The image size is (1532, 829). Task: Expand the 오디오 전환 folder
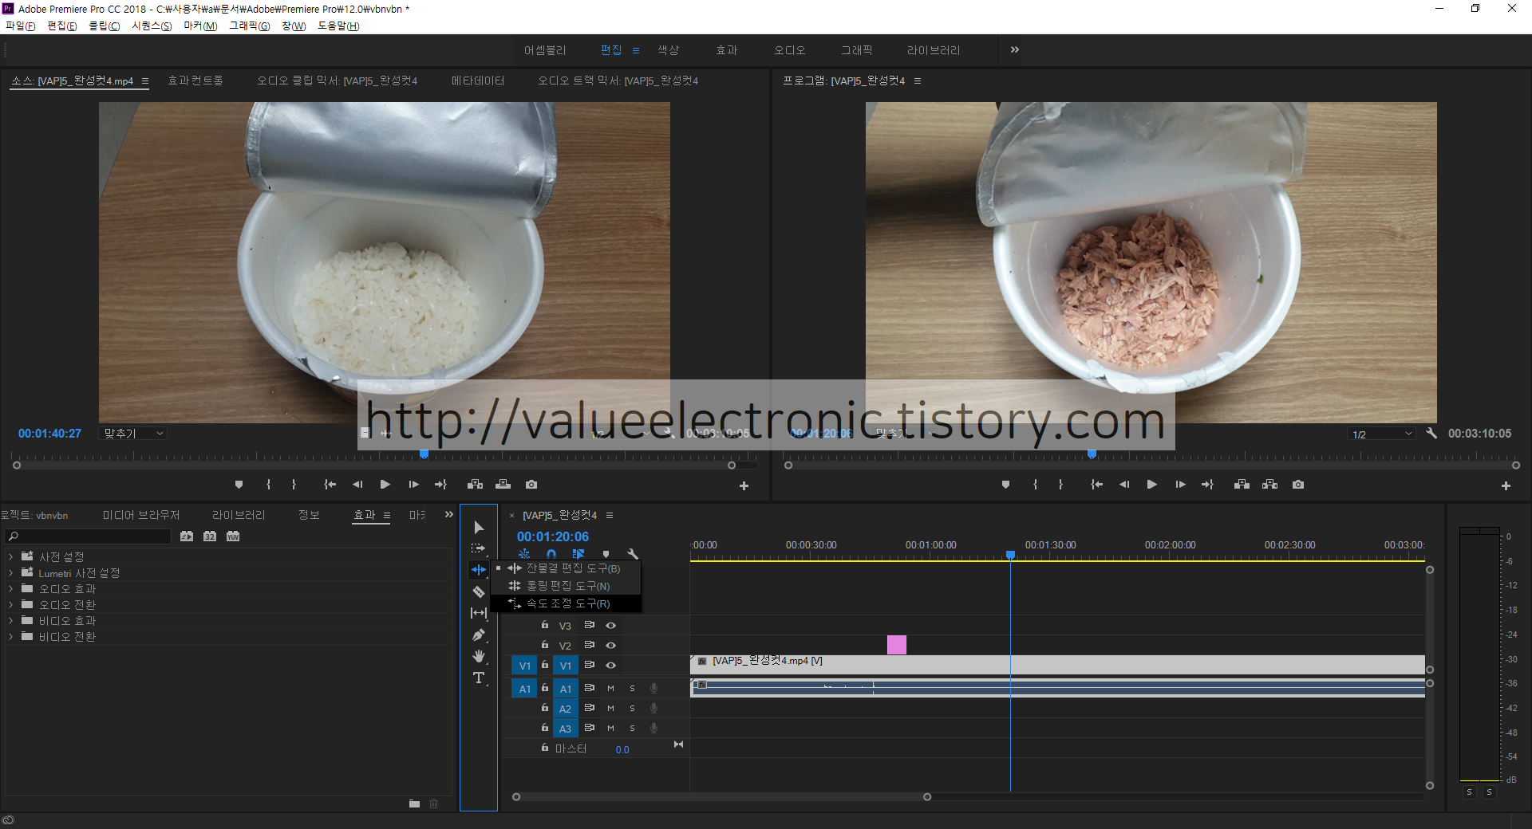point(10,604)
